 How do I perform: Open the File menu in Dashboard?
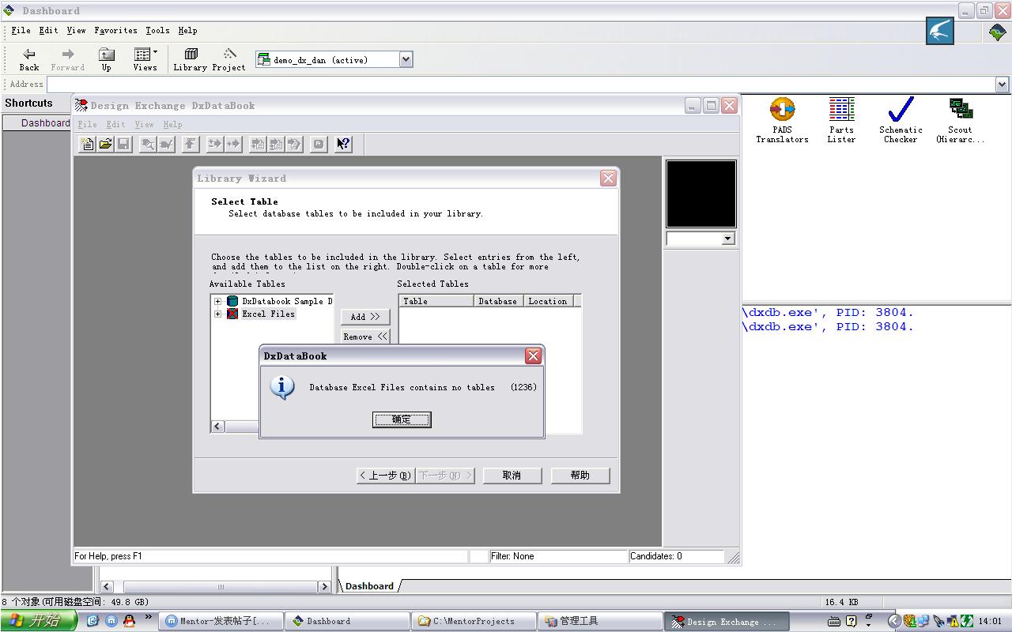tap(21, 30)
